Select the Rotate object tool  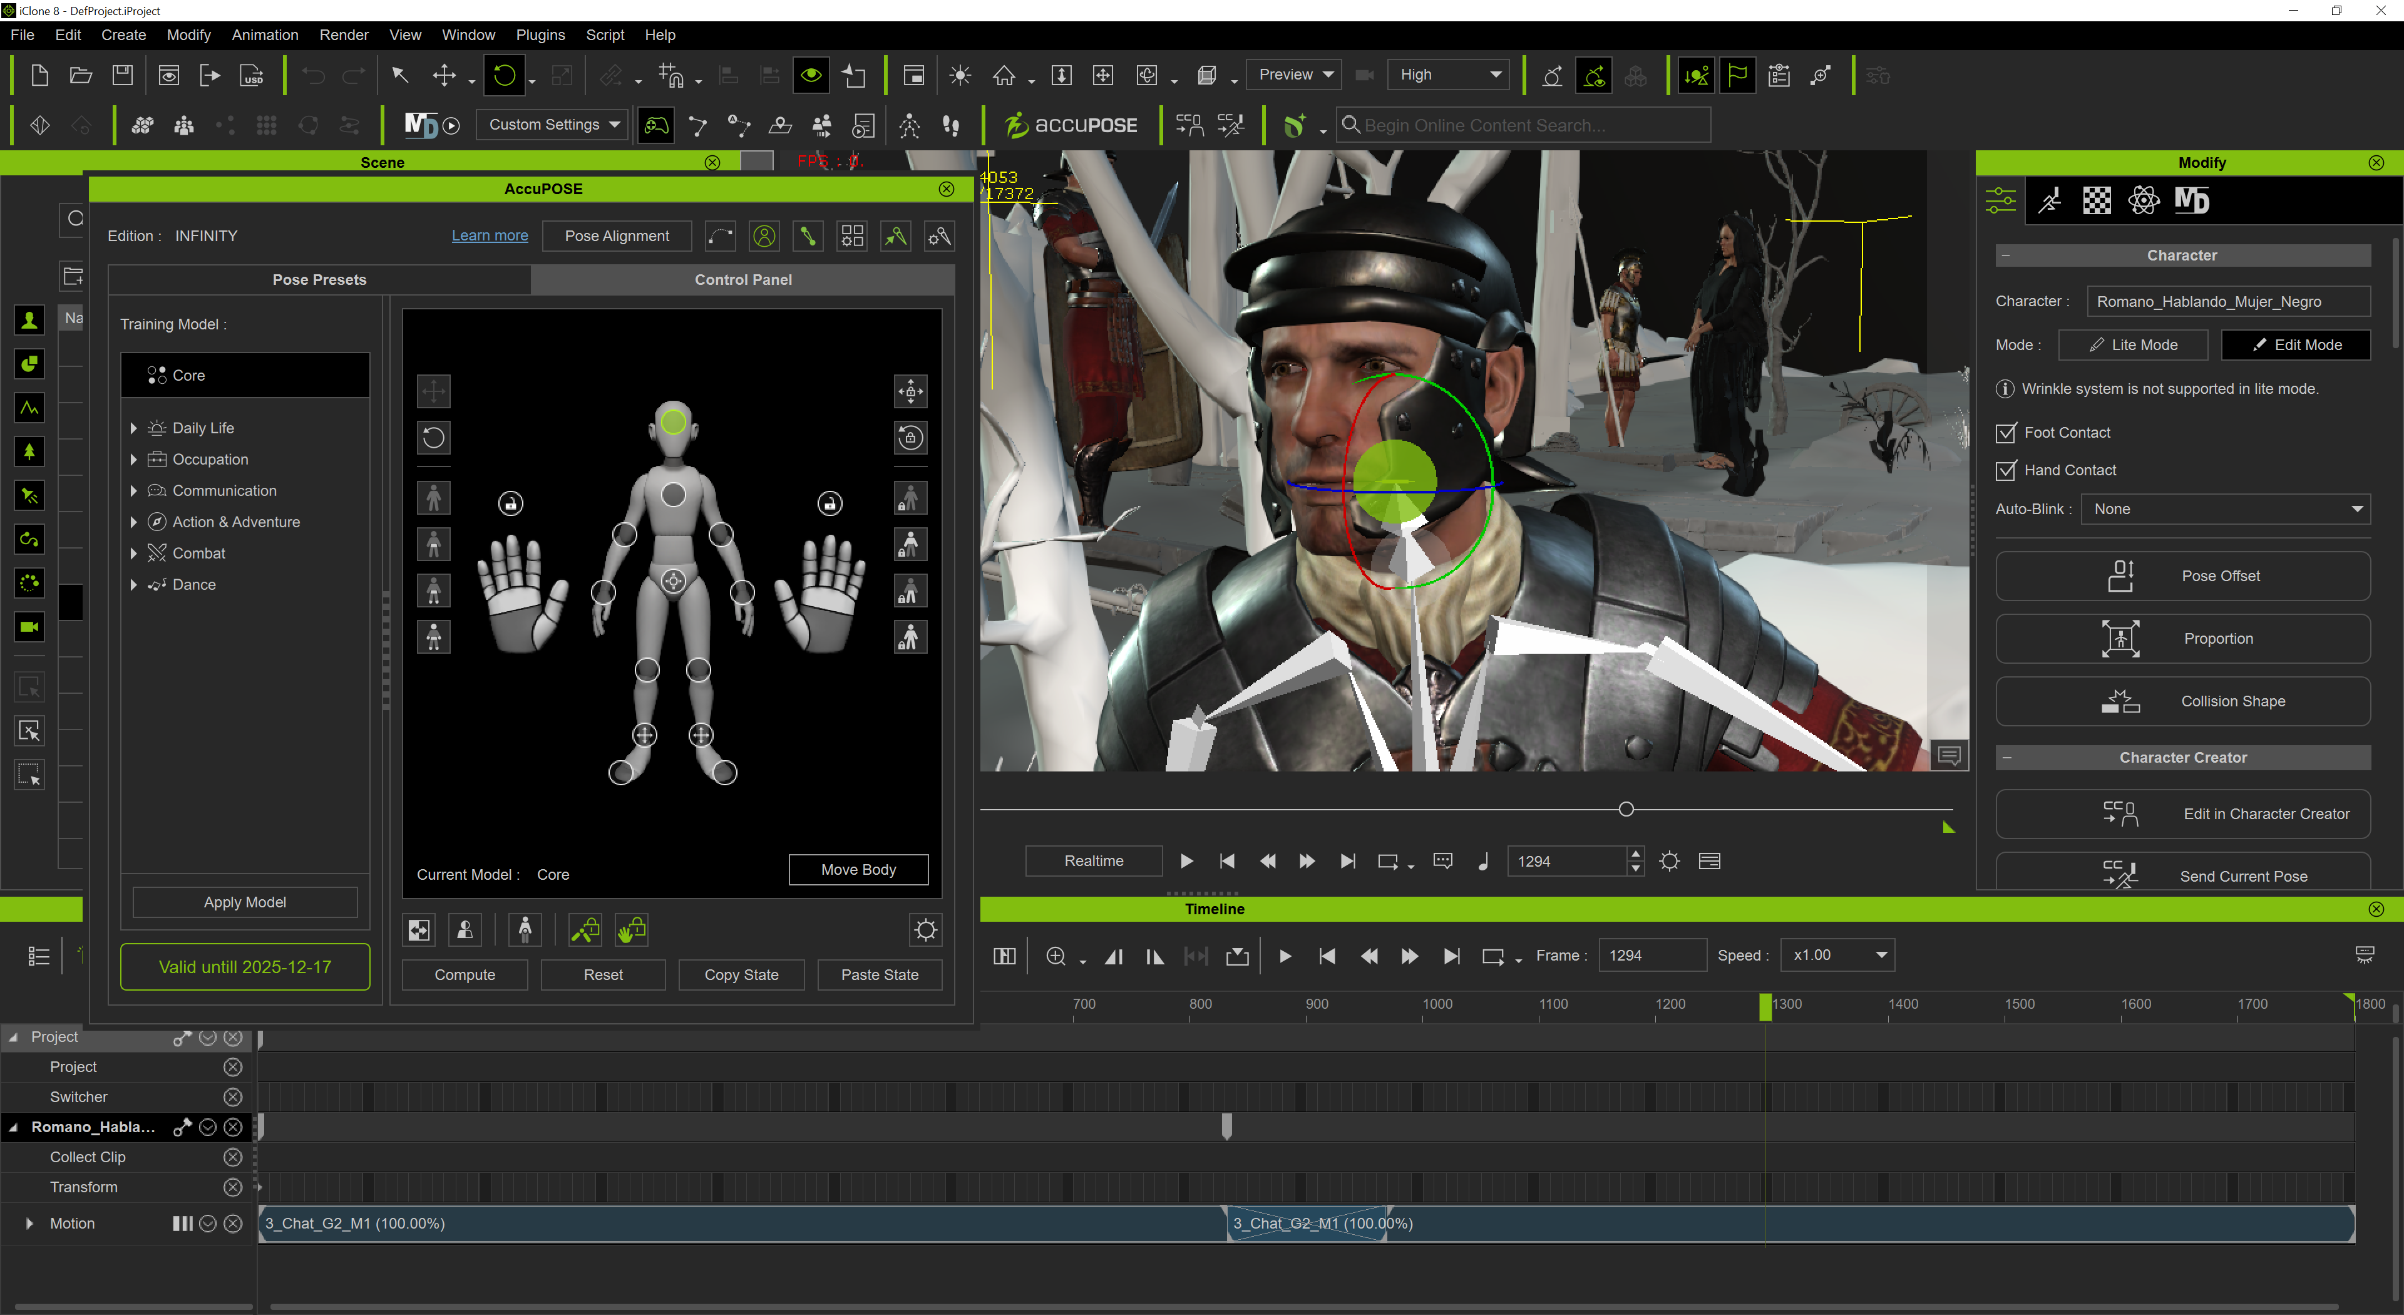504,76
